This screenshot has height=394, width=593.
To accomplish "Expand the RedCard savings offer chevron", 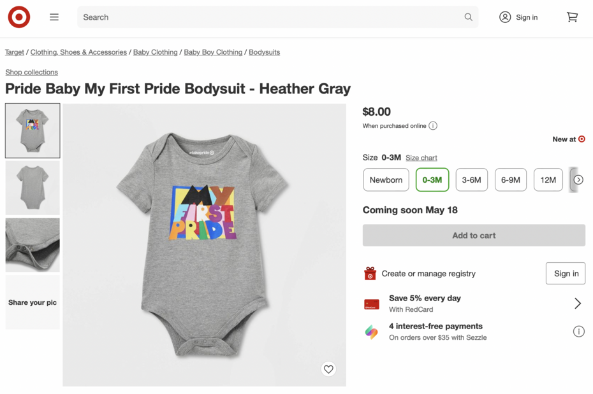I will [577, 304].
